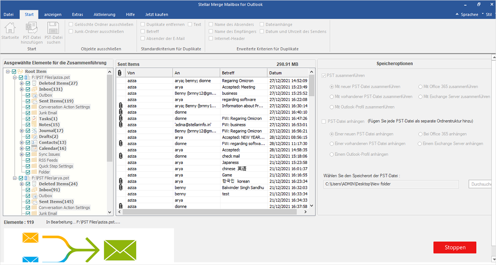The height and width of the screenshot is (265, 496).
Task: Toggle Duplikate entfernen checkbox
Action: coord(143,24)
